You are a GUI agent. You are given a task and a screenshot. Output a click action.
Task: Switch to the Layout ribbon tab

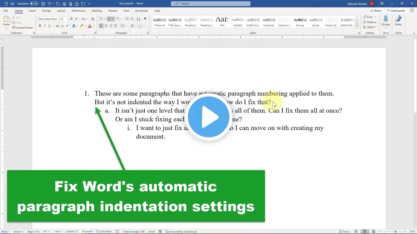pyautogui.click(x=61, y=11)
